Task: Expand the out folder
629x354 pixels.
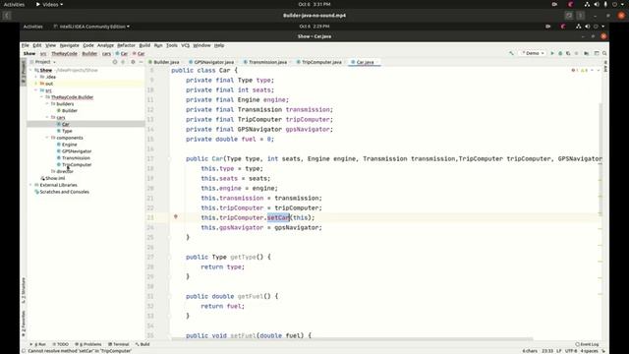Action: 36,84
